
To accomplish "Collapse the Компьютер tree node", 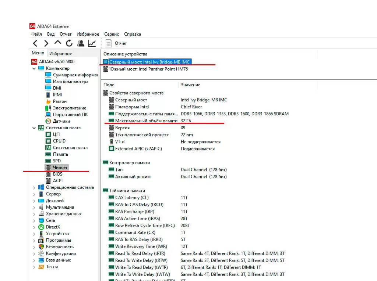I will [x=34, y=68].
